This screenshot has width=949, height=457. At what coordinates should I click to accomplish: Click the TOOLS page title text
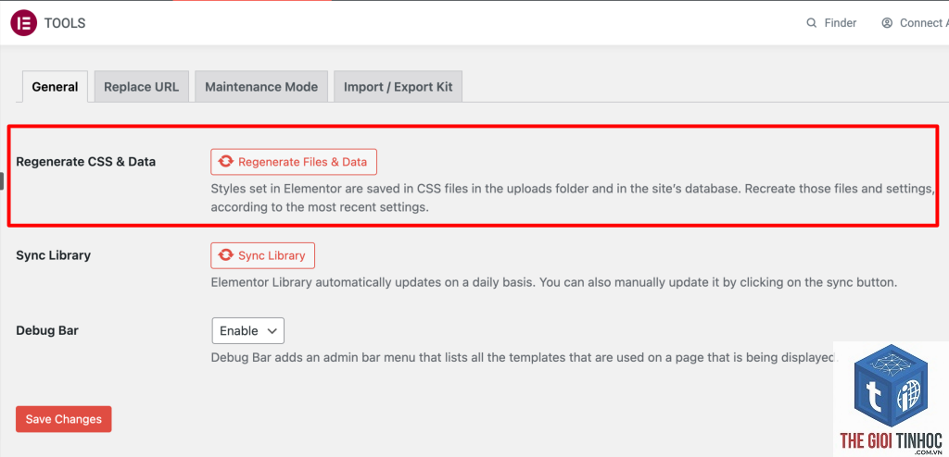(65, 23)
